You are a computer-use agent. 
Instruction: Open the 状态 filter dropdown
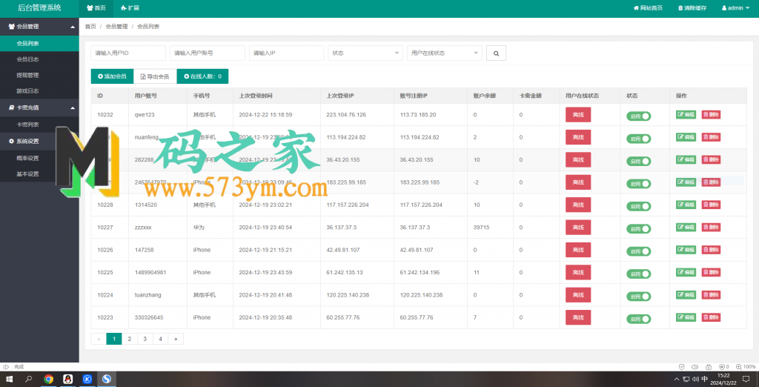pos(365,53)
